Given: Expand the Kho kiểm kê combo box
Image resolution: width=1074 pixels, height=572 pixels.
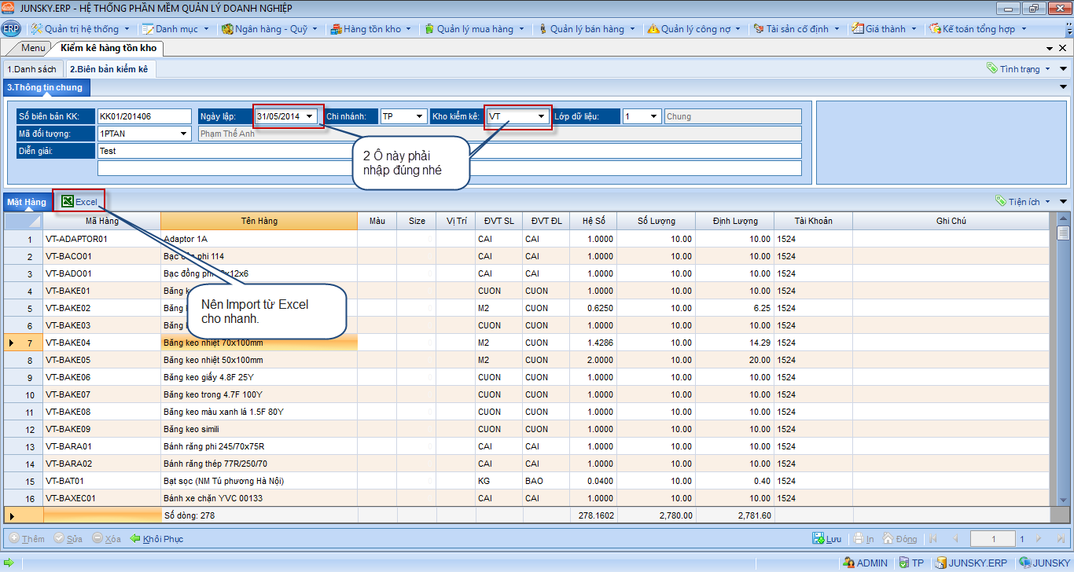Looking at the screenshot, I should (x=541, y=116).
